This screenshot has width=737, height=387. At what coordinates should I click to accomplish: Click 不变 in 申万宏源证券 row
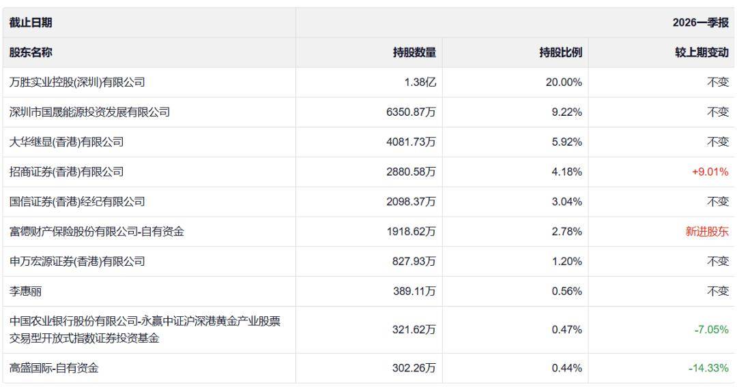[718, 261]
